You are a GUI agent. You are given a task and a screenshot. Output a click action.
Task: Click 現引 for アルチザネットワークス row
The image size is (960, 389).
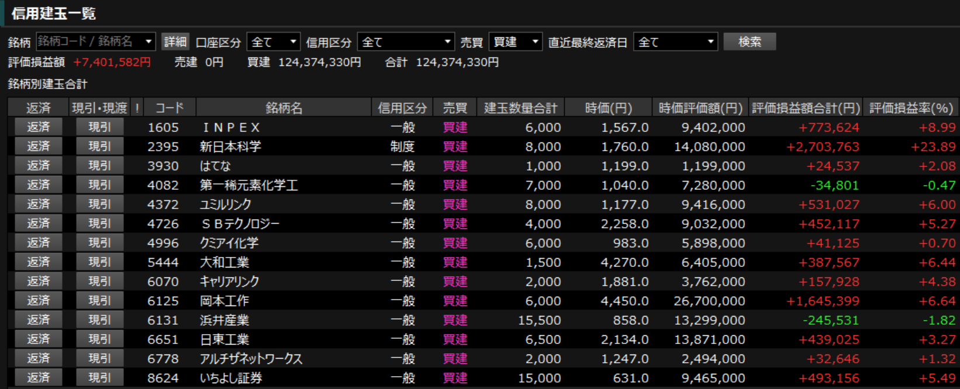click(x=99, y=359)
